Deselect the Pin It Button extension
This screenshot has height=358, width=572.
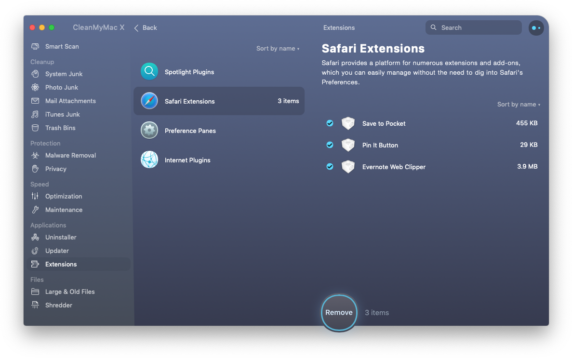coord(330,145)
